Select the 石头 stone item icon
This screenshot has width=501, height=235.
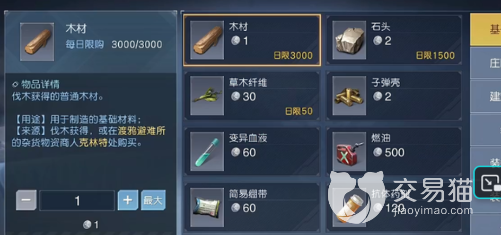[x=349, y=40]
